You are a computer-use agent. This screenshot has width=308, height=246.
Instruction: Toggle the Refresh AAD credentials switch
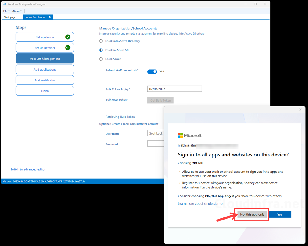[152, 71]
